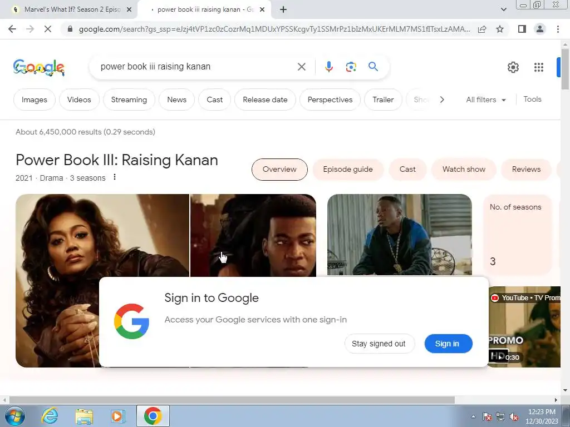Click the blue Sign in button
570x427 pixels.
448,344
